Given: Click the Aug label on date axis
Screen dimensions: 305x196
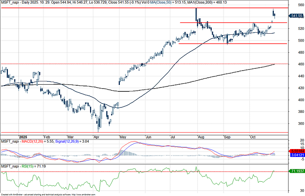Looking at the screenshot, I should point(201,137).
